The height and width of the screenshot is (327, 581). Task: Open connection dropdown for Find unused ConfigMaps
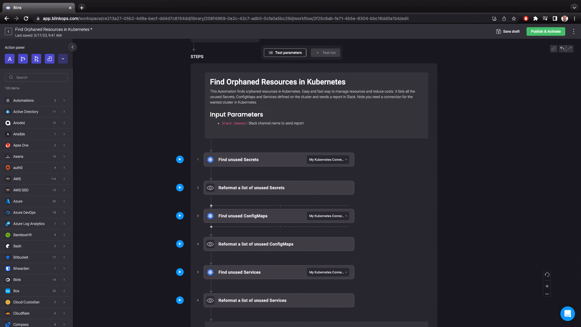(x=328, y=216)
